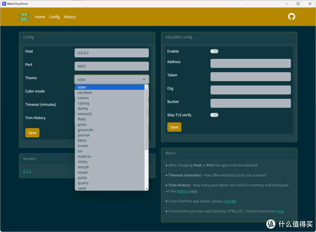Click the WatchYourPorts logo in navbar
Viewport: 316px width, 232px height.
(x=24, y=17)
